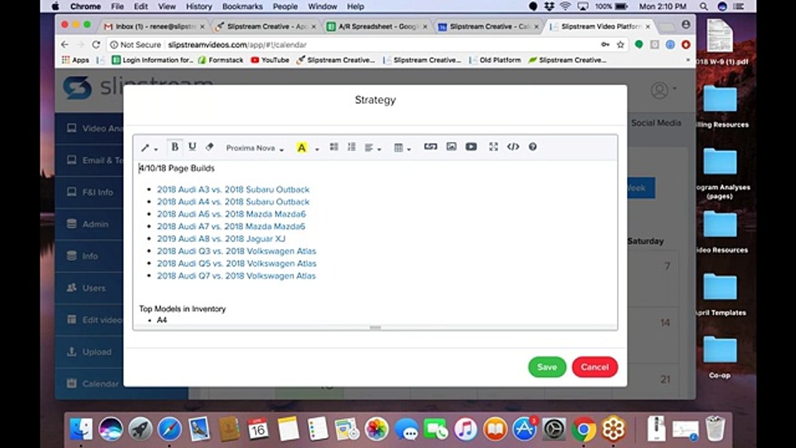The height and width of the screenshot is (448, 796).
Task: Open the Login Information bookmark
Action: (152, 60)
